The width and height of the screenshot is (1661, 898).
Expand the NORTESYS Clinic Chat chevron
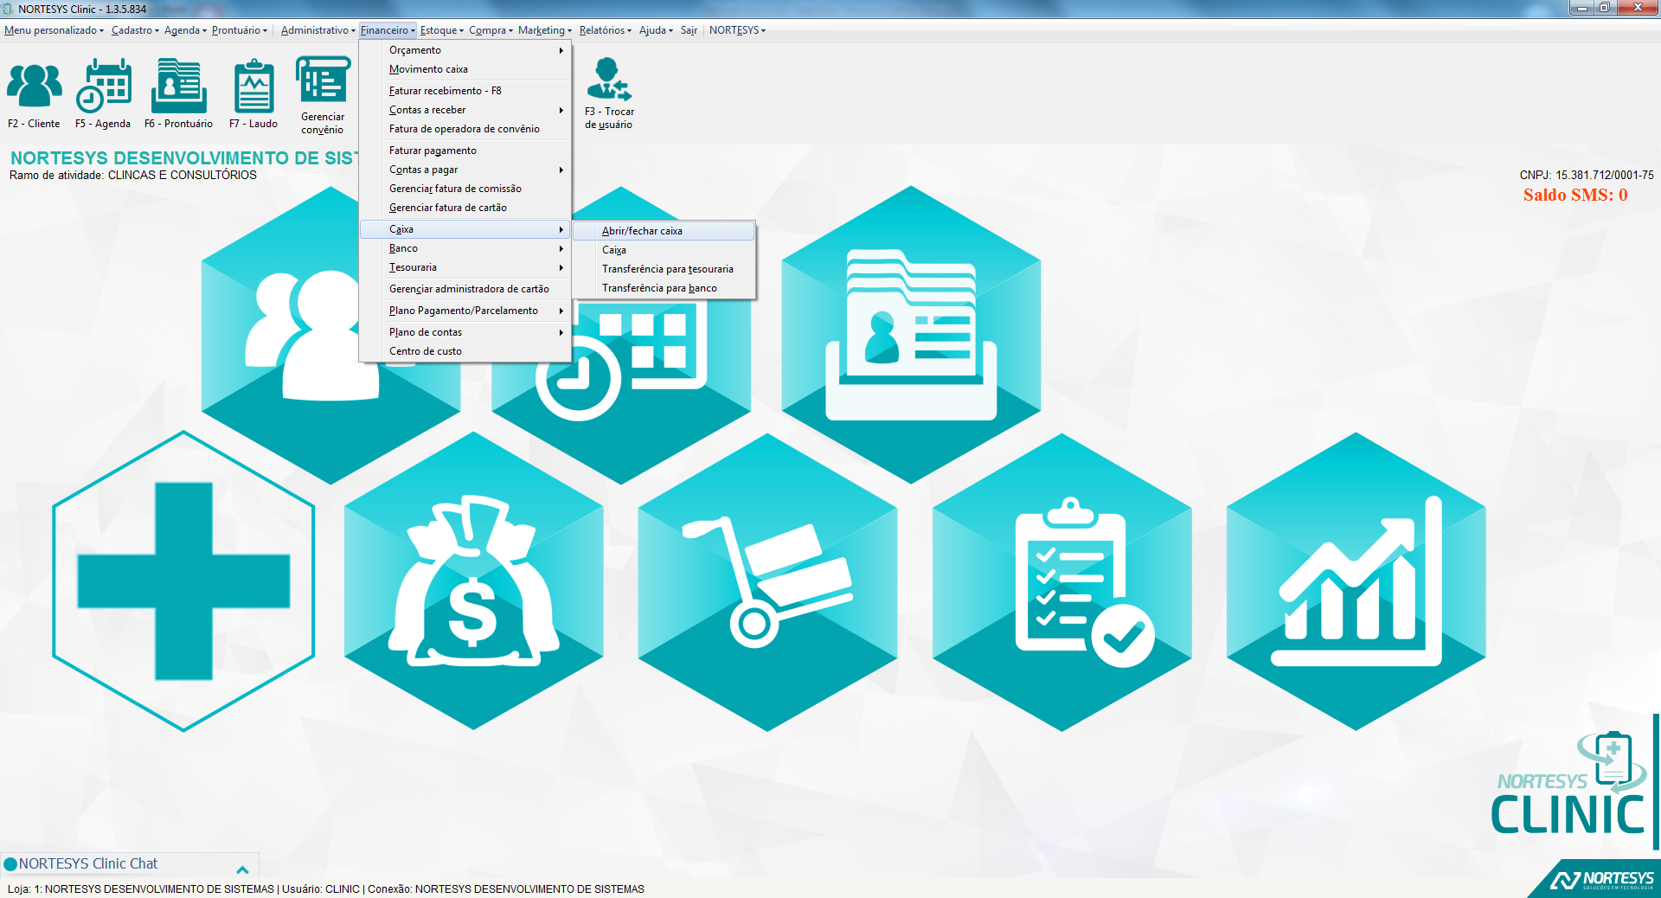[x=242, y=869]
